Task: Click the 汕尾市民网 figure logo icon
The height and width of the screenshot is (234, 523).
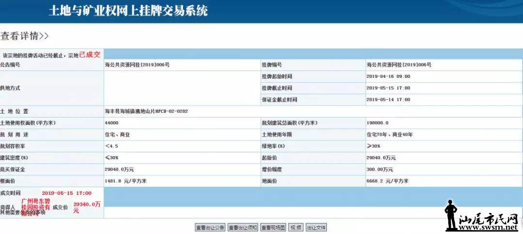Action: click(x=451, y=215)
